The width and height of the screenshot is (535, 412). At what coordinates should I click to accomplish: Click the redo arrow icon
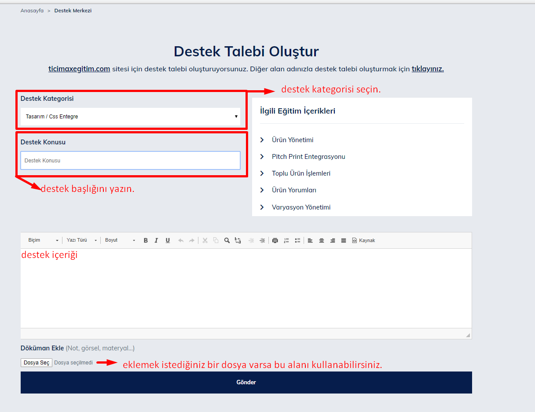191,240
